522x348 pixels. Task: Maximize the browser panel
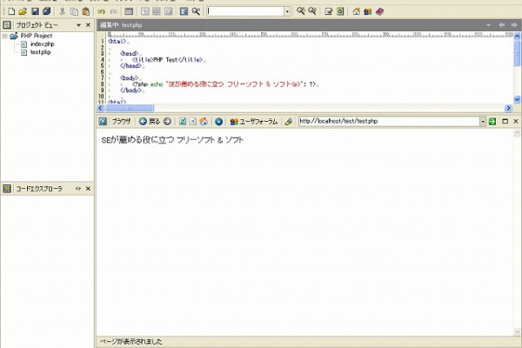pos(505,121)
